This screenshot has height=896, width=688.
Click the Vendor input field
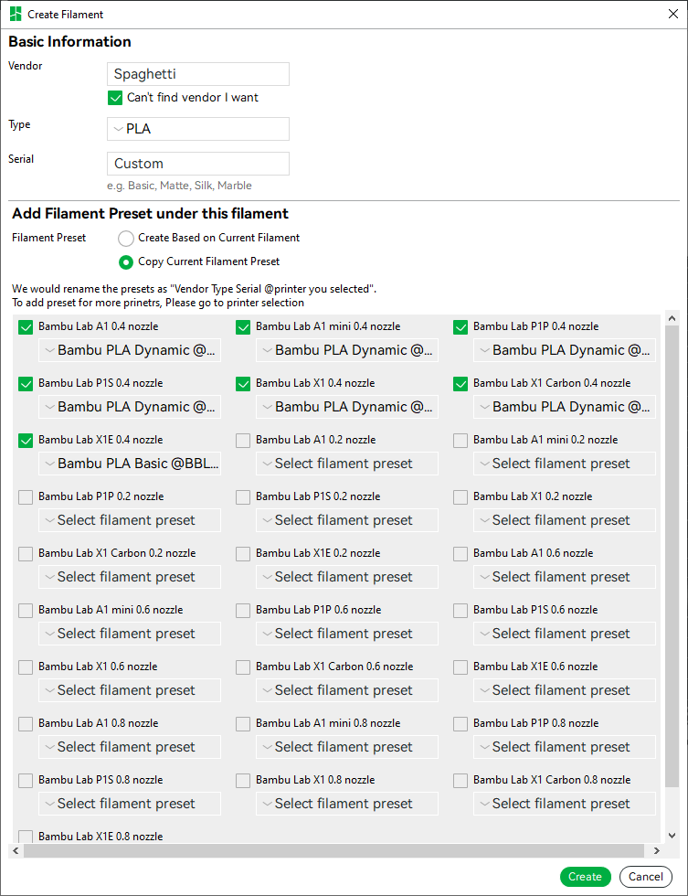pos(198,74)
